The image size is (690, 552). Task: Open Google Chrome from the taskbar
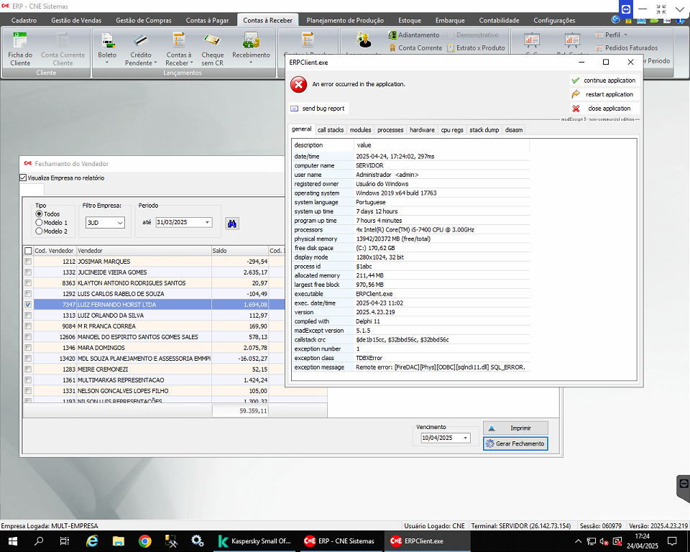pyautogui.click(x=144, y=541)
